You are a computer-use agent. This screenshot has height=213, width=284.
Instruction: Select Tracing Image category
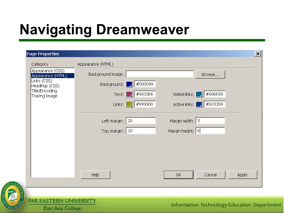tap(53, 96)
